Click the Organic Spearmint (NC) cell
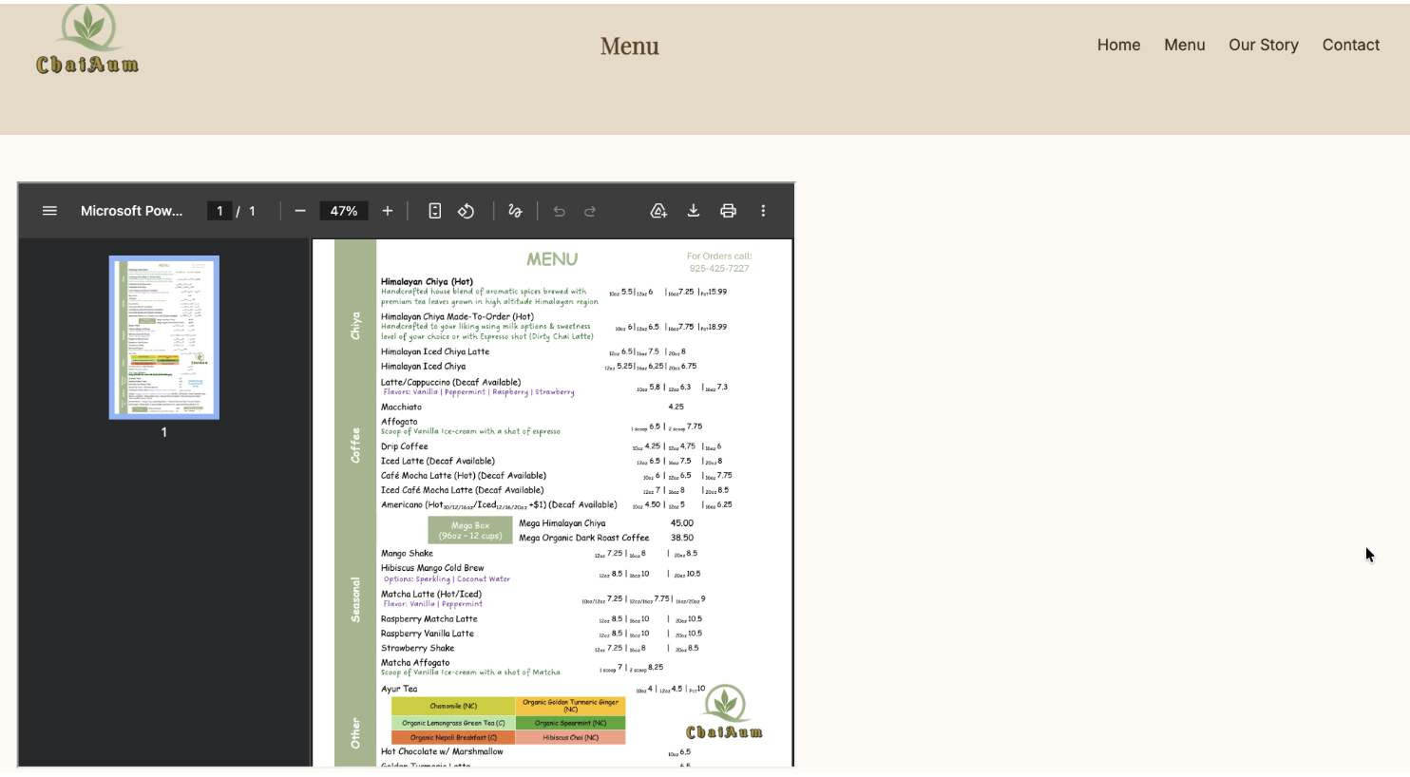 571,723
